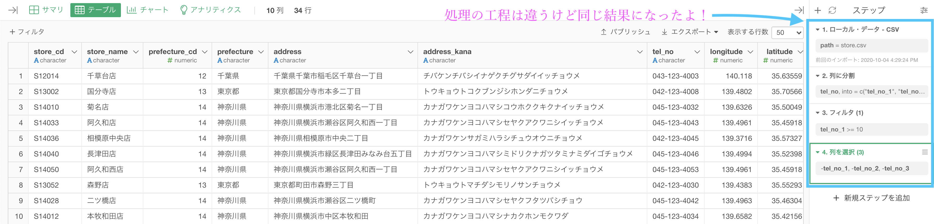Add a filter with + フィルタ
This screenshot has width=934, height=224.
27,32
